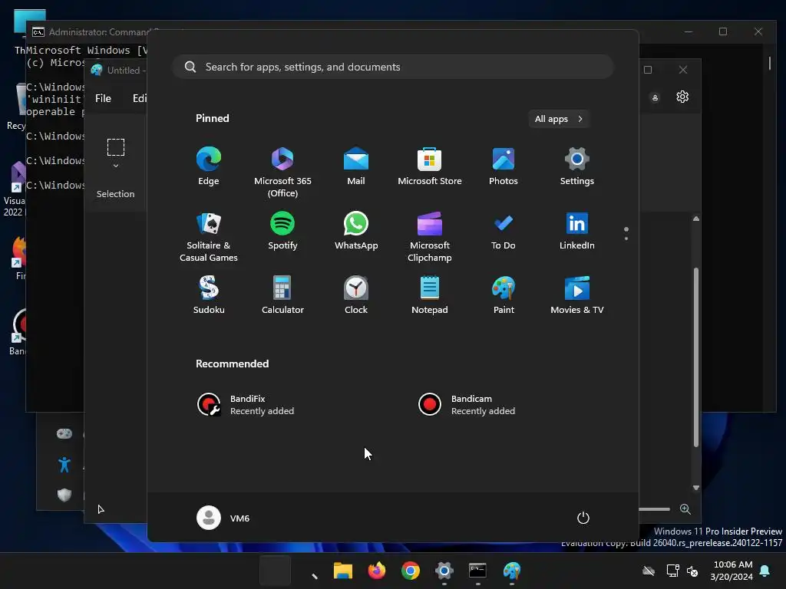Open Edge from pinned apps
Image resolution: width=786 pixels, height=589 pixels.
click(x=209, y=166)
